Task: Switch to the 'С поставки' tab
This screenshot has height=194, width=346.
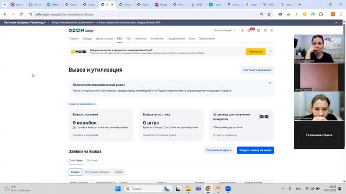Action: tap(76, 161)
